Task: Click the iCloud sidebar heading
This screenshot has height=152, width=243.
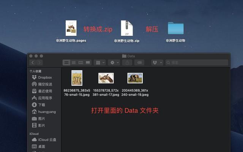Action: tap(34, 134)
